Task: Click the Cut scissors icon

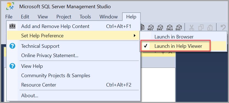Action: [x=191, y=27]
